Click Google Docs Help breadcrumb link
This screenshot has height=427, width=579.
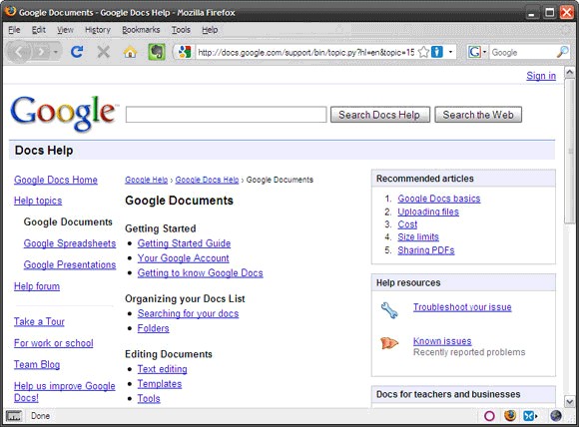(x=208, y=180)
